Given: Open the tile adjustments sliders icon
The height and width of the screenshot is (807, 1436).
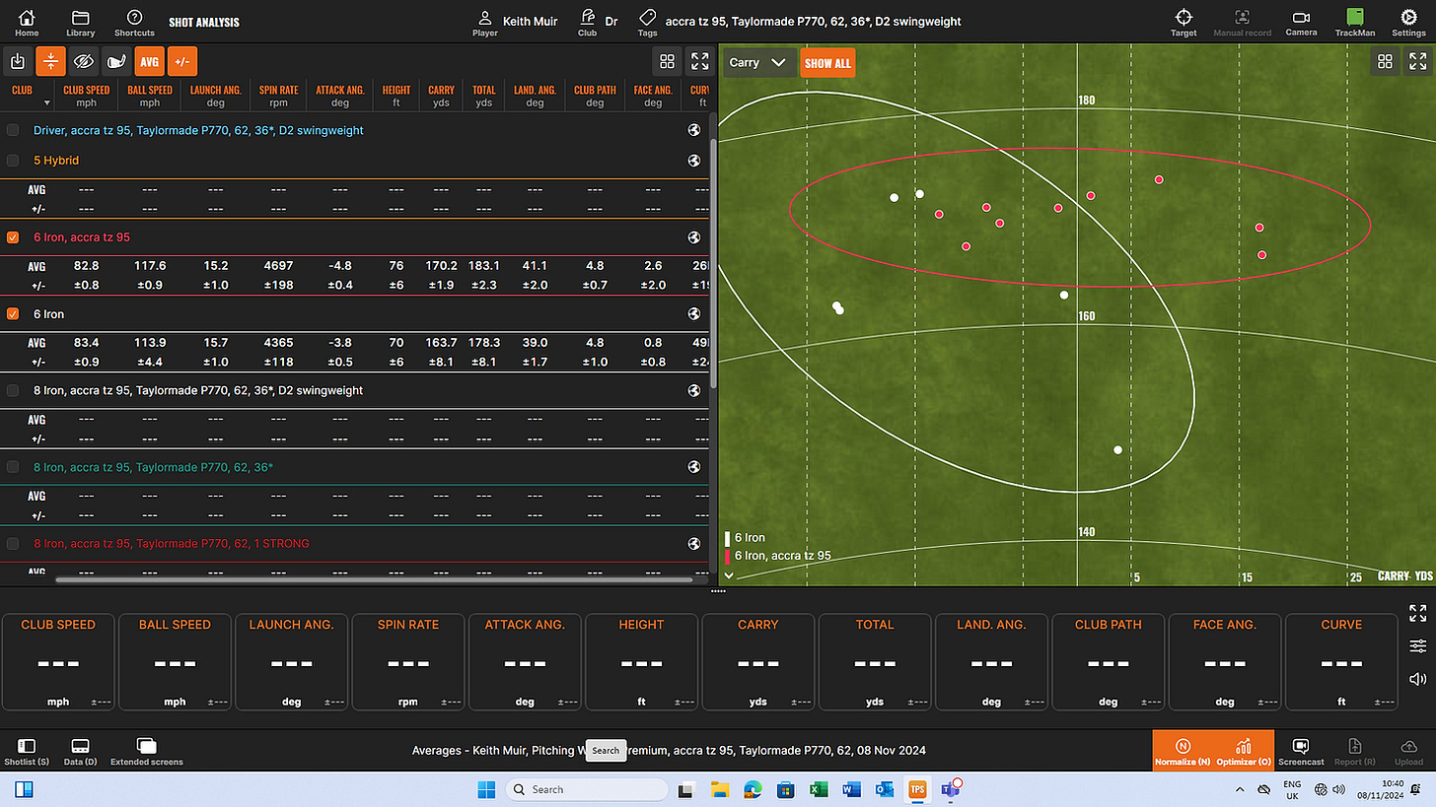Looking at the screenshot, I should (1417, 646).
